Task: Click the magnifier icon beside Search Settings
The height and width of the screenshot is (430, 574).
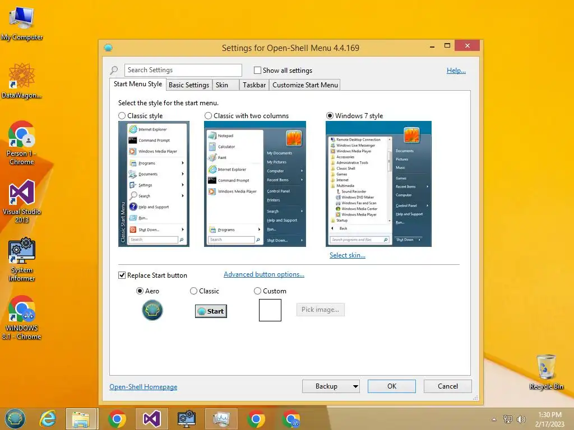Action: pyautogui.click(x=114, y=70)
